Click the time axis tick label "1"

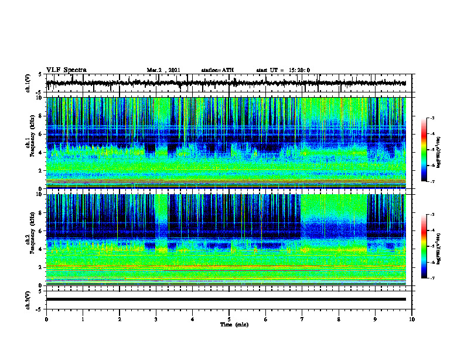pyautogui.click(x=83, y=319)
